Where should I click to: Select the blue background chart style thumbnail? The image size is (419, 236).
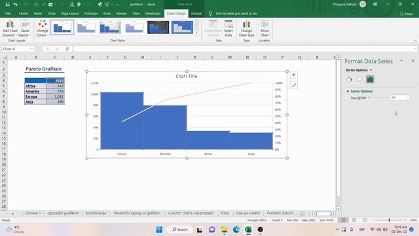pos(182,28)
